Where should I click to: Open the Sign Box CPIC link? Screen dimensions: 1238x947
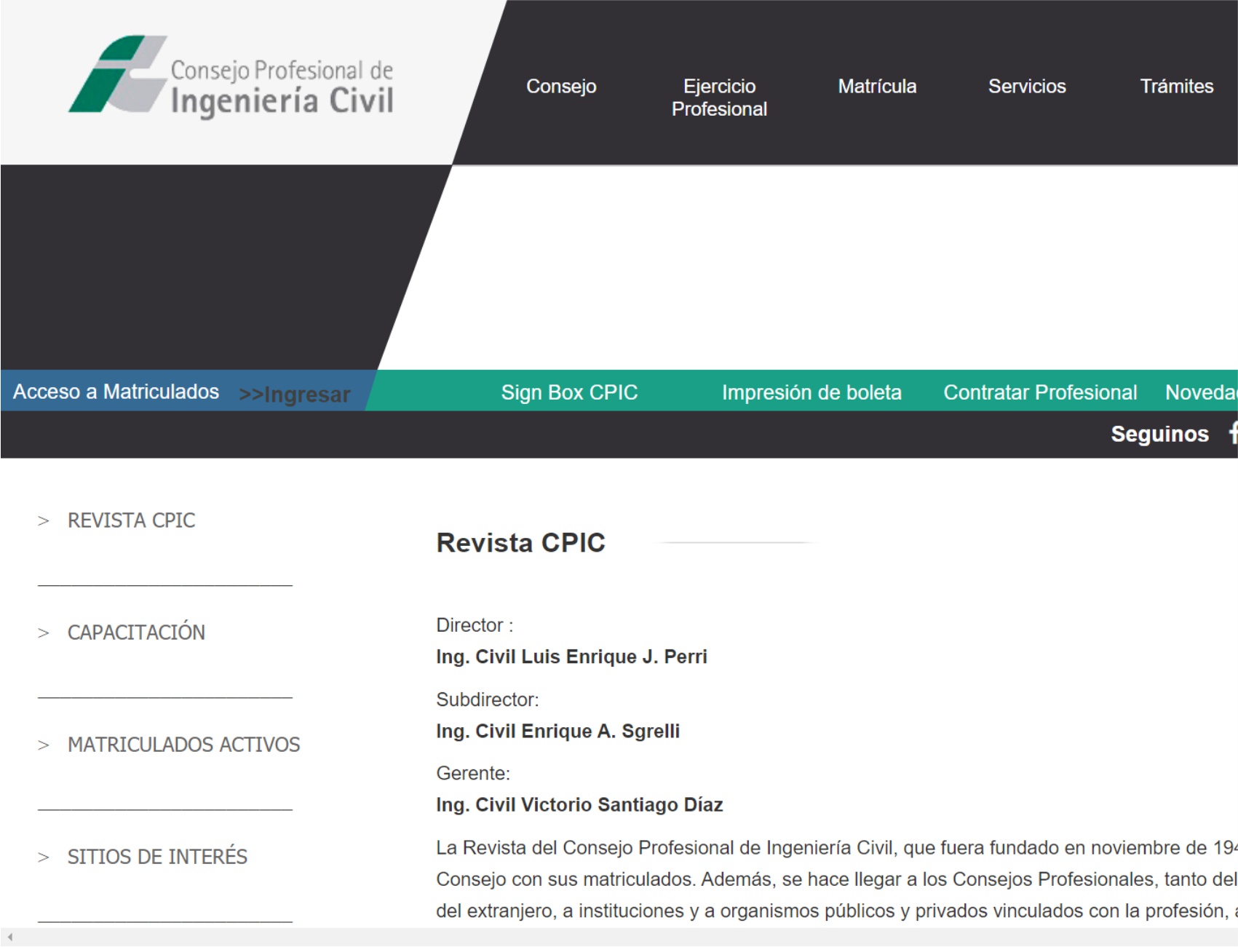(569, 392)
